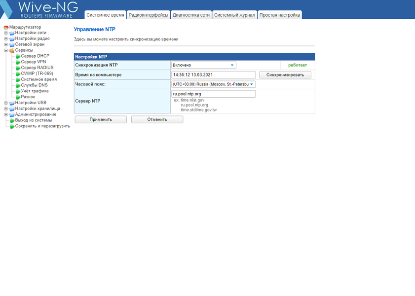
Task: Click the green icon beside Разное
Action: (x=18, y=97)
